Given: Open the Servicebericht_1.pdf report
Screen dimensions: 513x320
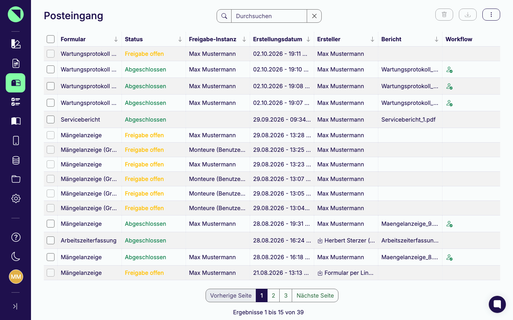Looking at the screenshot, I should [408, 119].
